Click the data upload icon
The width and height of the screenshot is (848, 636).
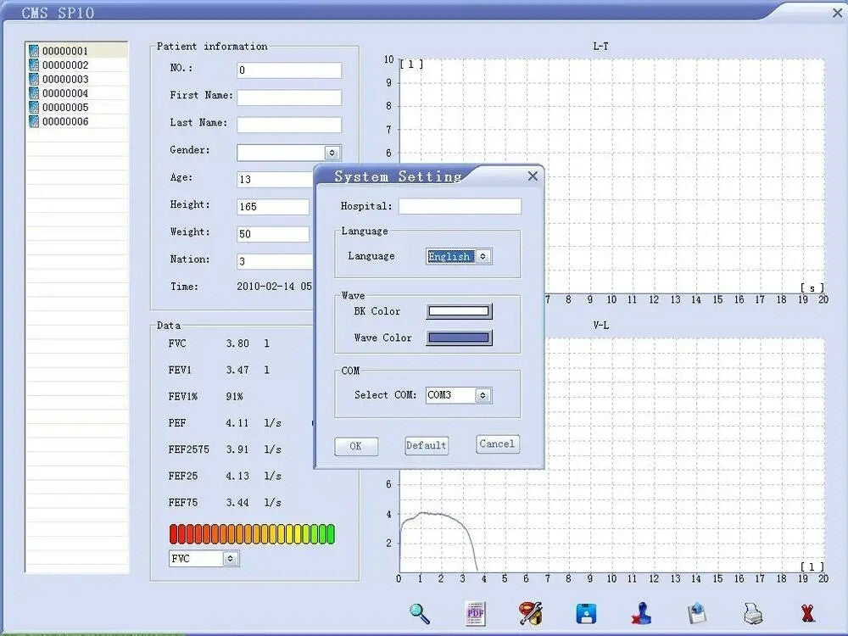698,613
